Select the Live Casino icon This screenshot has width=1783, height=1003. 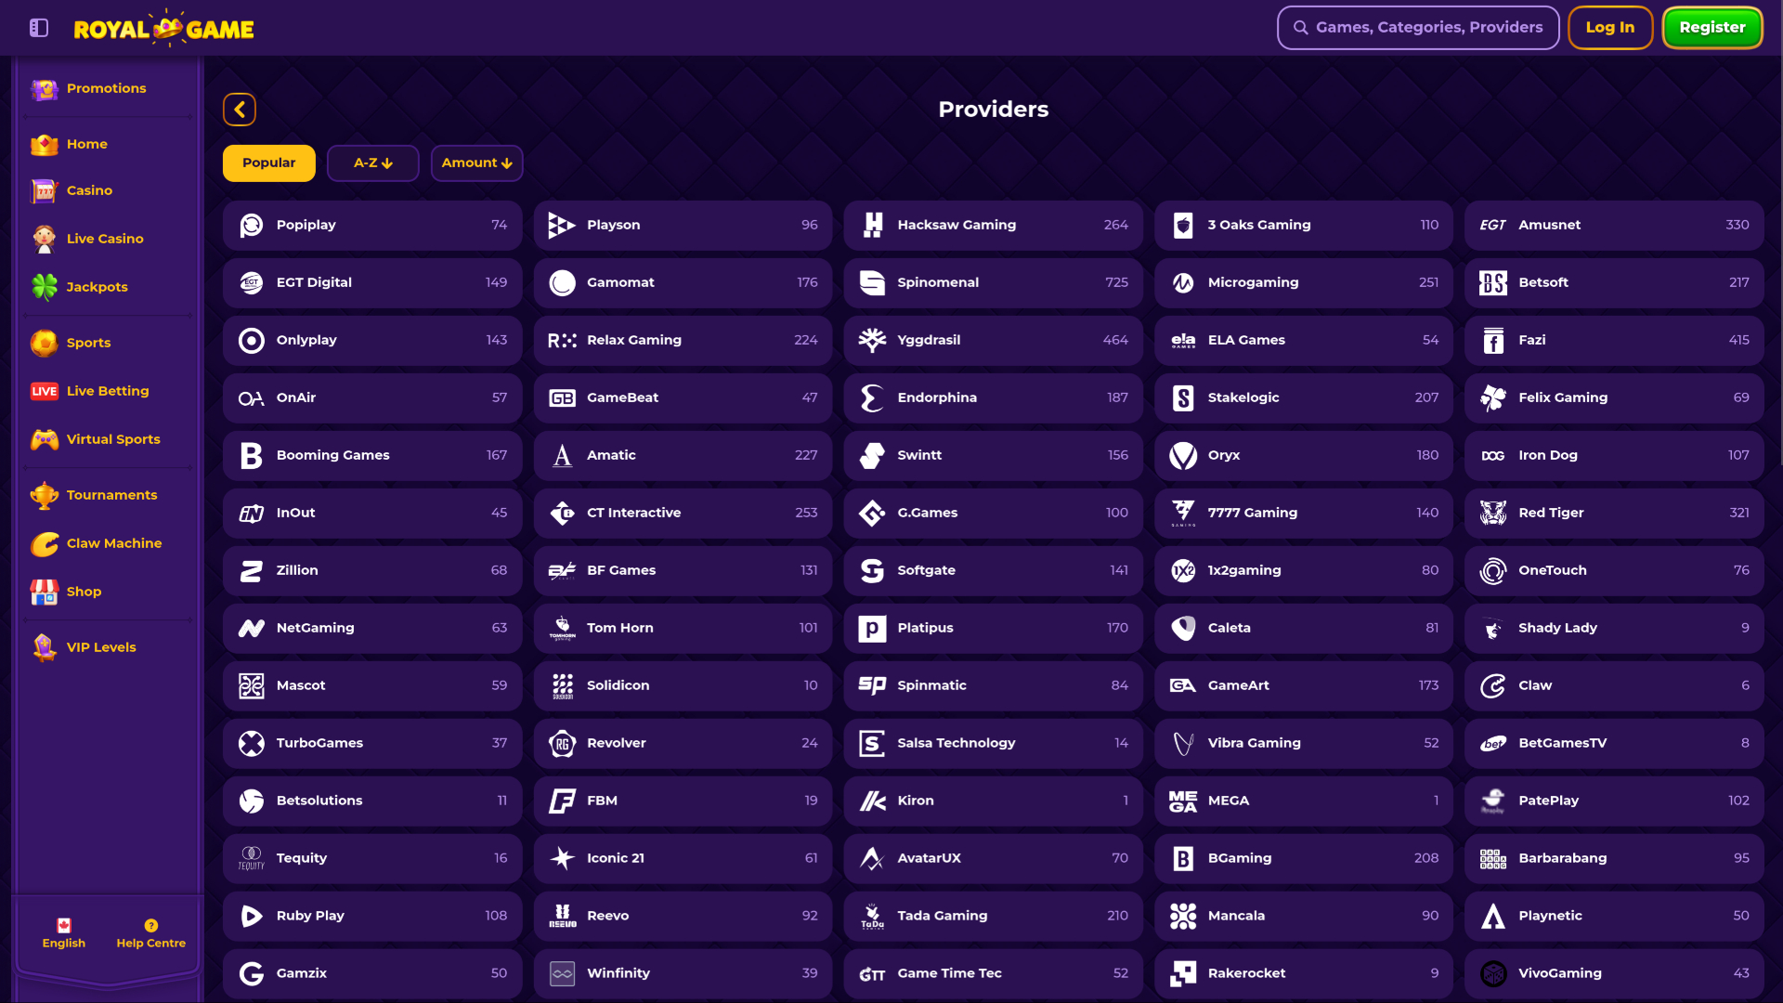point(44,238)
